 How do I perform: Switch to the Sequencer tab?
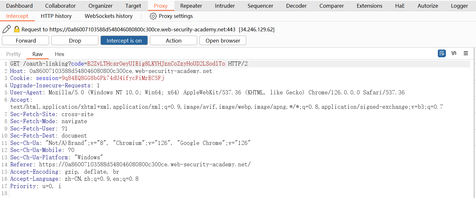click(x=260, y=6)
